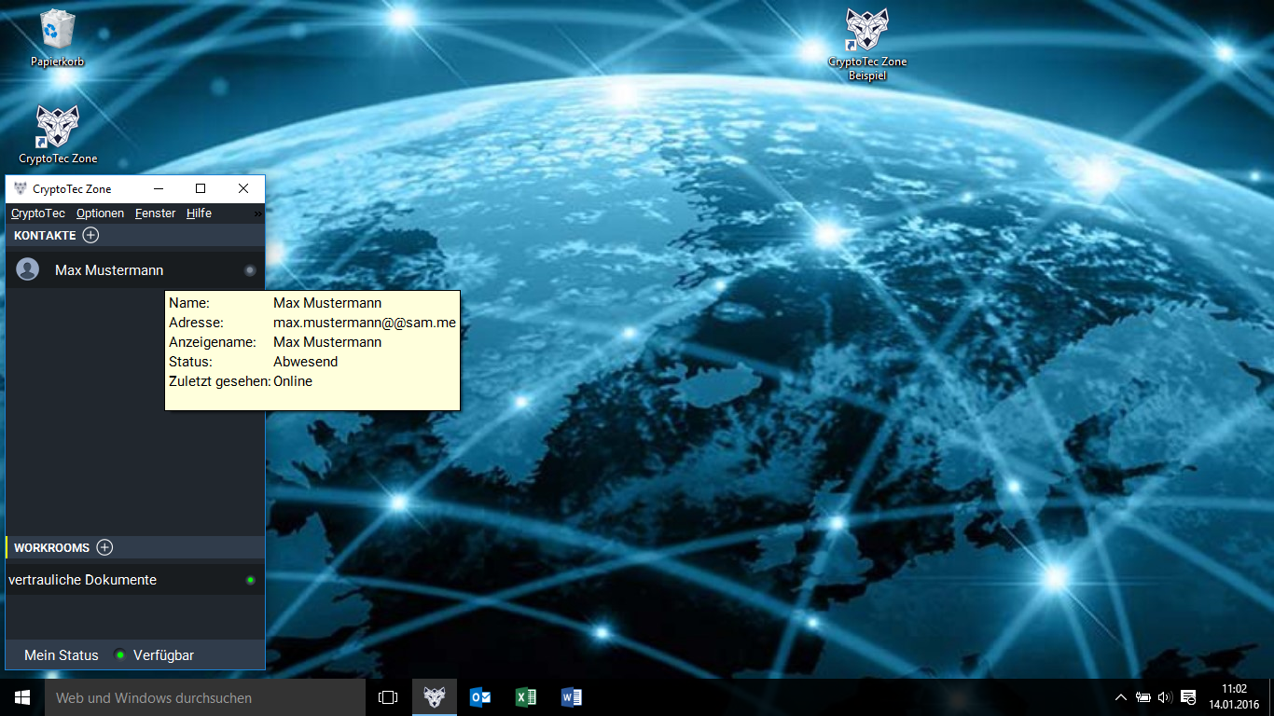This screenshot has height=716, width=1274.
Task: Open the Optionen menu
Action: coord(100,213)
